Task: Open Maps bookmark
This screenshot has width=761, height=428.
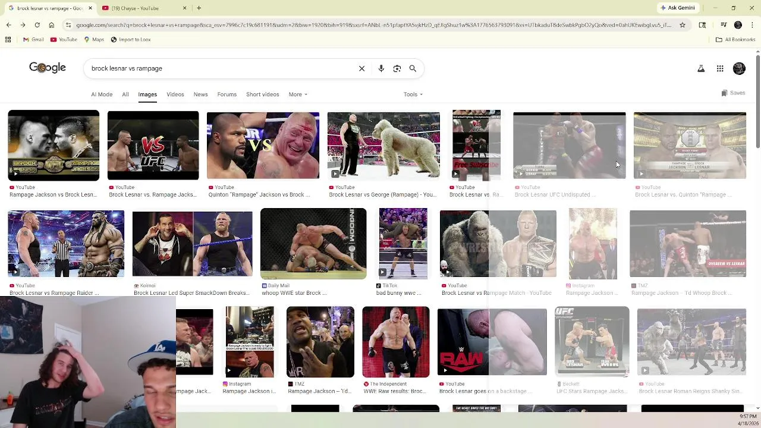Action: tap(94, 39)
